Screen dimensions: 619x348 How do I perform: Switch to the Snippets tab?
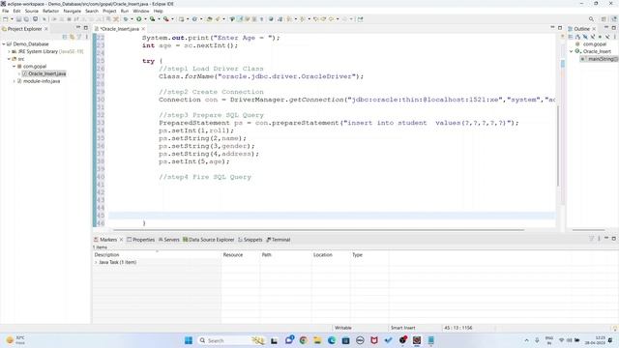pos(251,240)
